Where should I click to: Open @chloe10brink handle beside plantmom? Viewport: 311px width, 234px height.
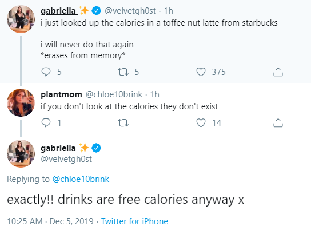(114, 94)
